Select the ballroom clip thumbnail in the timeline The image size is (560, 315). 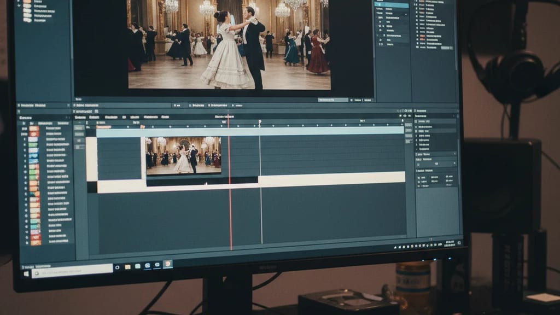[184, 156]
